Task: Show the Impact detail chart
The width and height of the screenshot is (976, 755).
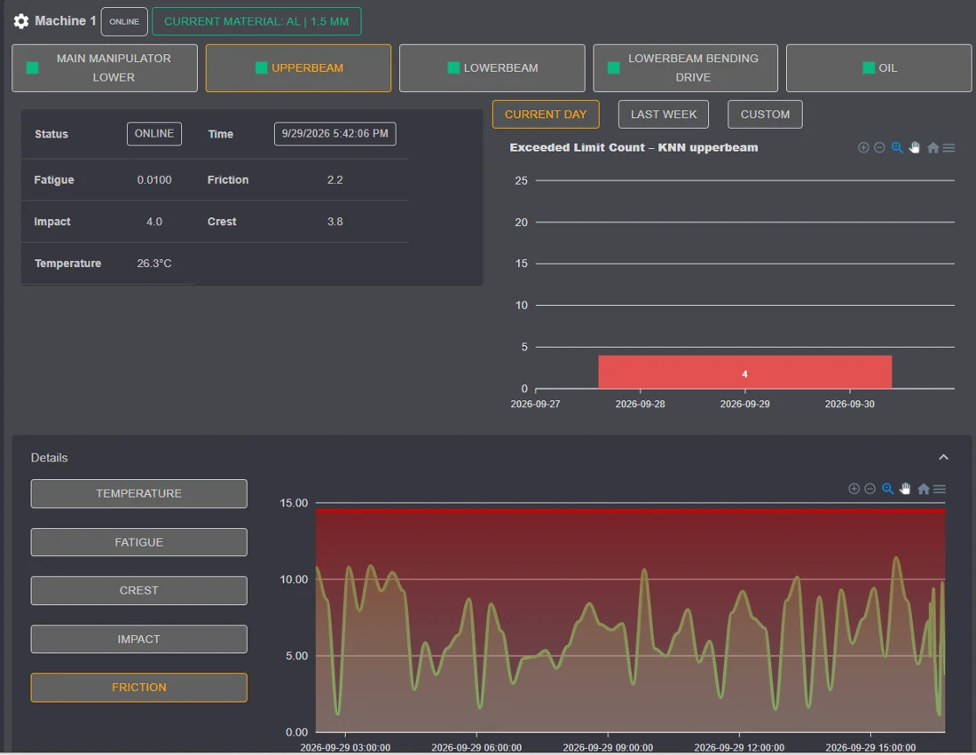Action: (138, 640)
